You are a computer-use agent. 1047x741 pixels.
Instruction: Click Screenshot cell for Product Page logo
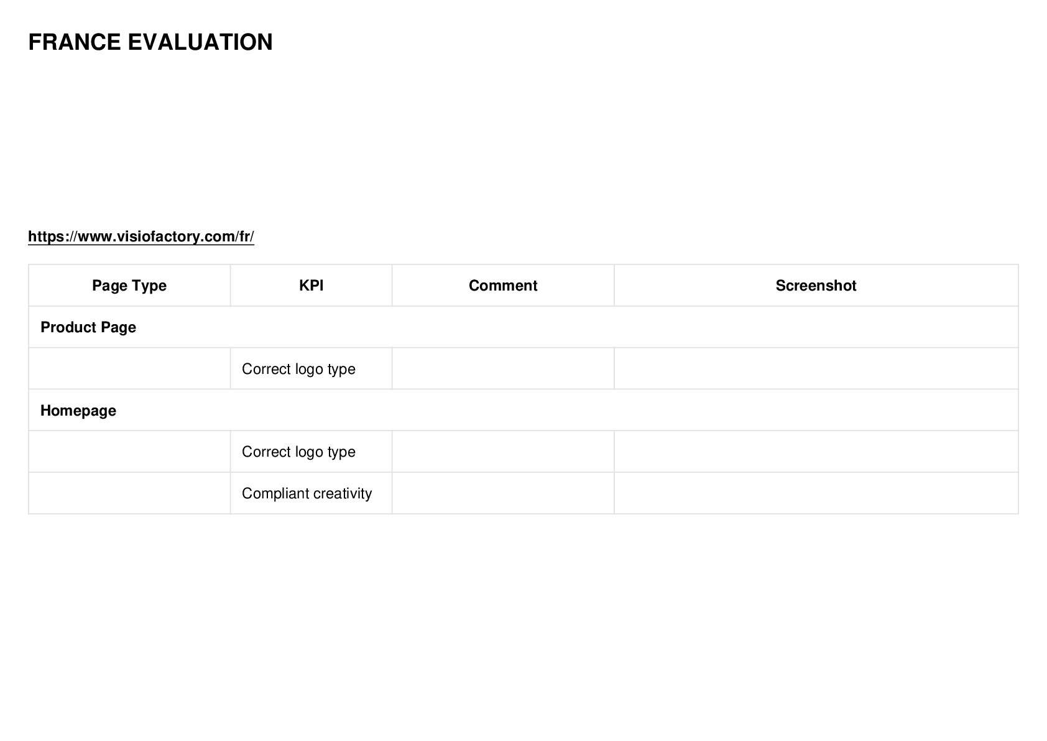tap(816, 369)
